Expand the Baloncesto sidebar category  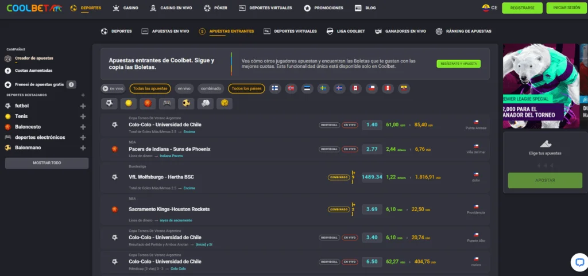pos(83,127)
